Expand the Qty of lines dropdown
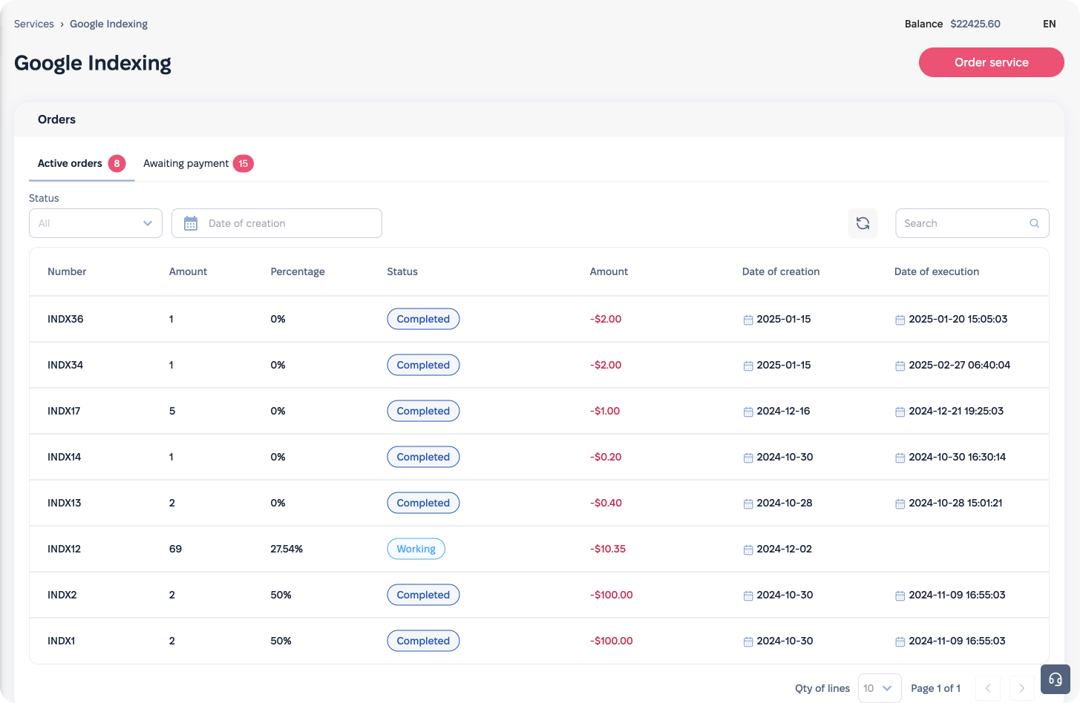 [x=879, y=688]
